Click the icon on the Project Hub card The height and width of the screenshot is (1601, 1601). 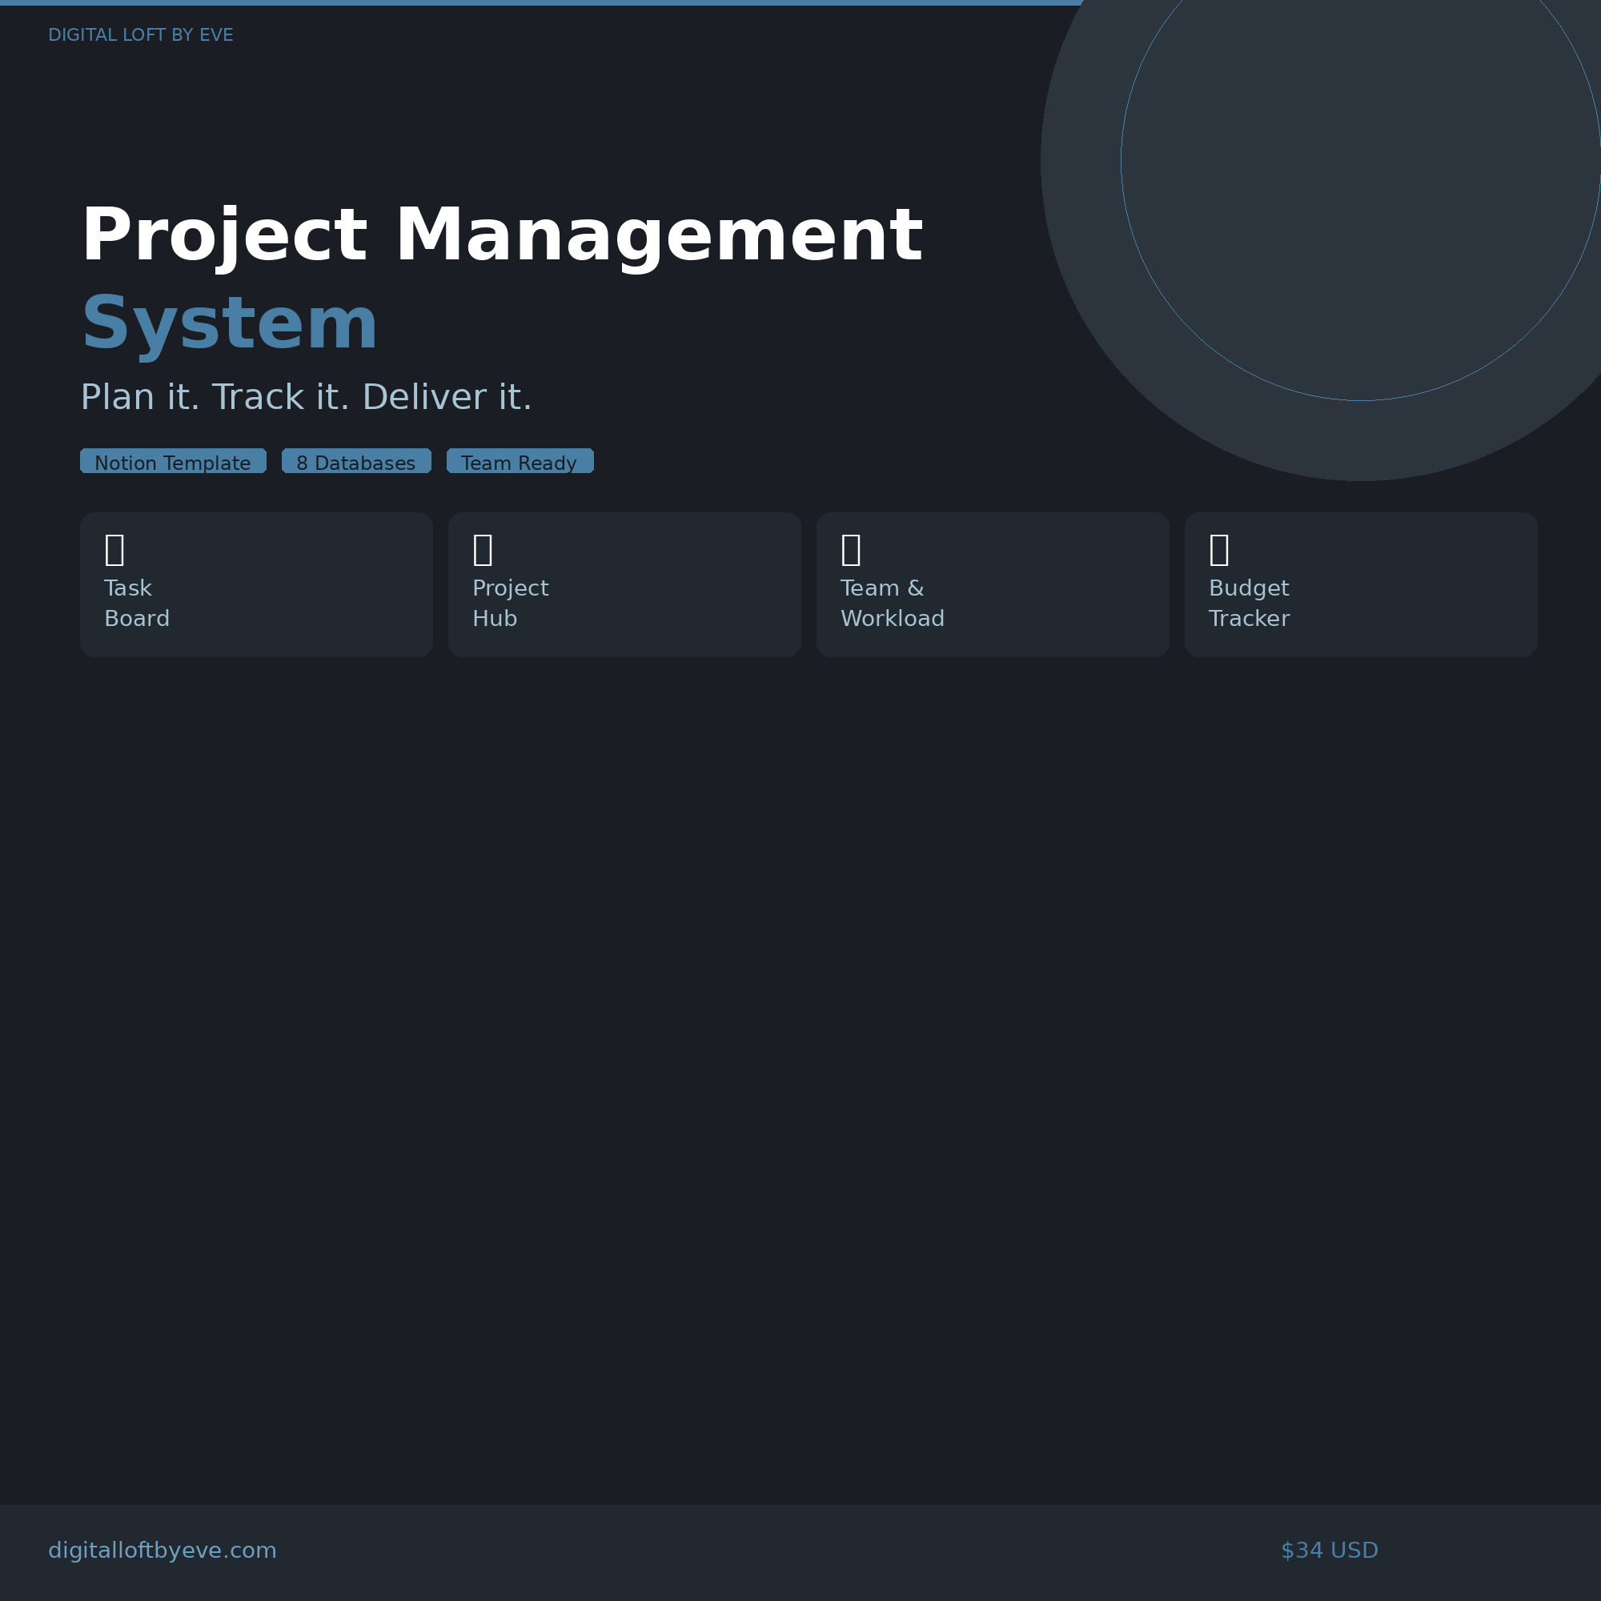tap(484, 549)
